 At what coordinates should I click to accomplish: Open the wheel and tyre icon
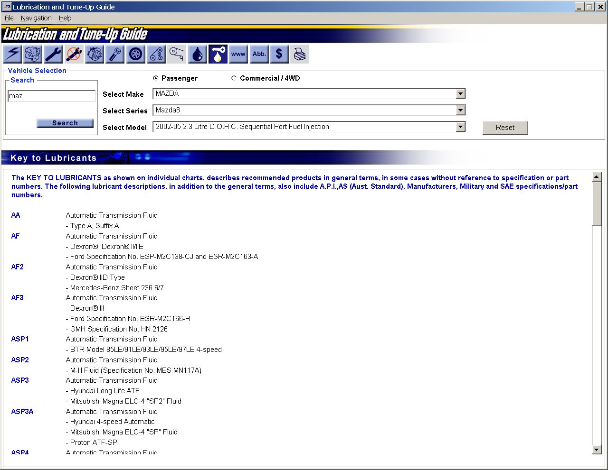136,54
